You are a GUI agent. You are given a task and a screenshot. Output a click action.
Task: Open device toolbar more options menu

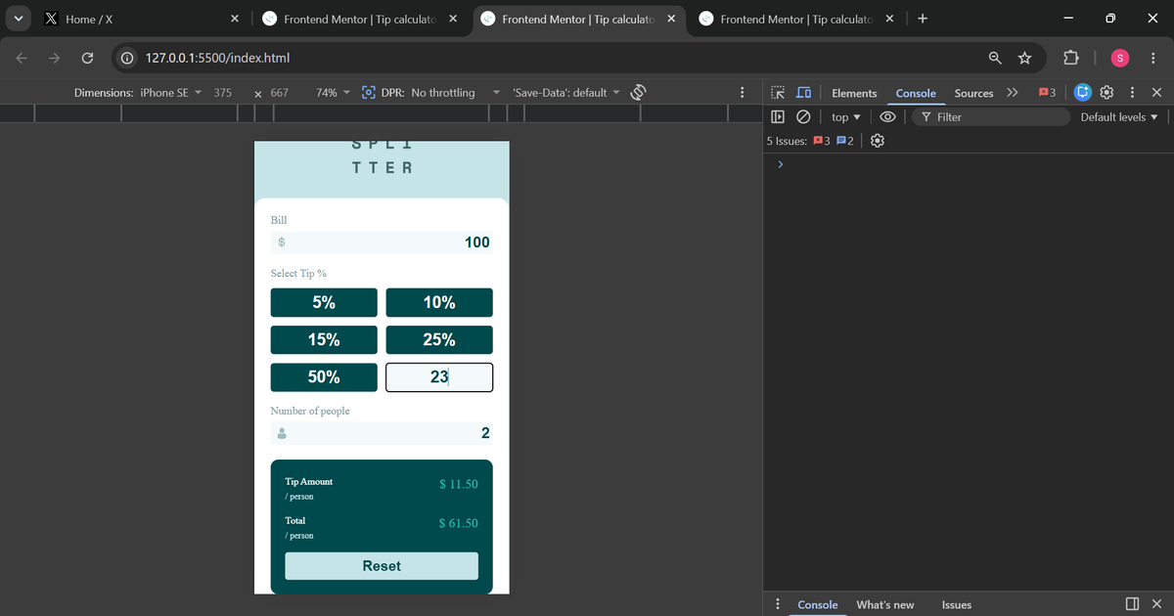[x=743, y=93]
